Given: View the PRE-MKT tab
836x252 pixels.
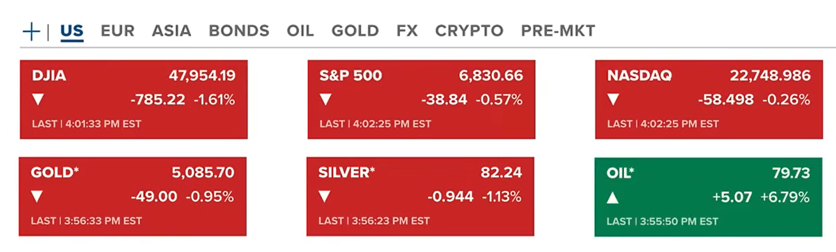Looking at the screenshot, I should pyautogui.click(x=558, y=31).
